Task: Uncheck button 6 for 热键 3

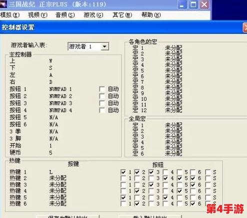Action: tap(193, 185)
